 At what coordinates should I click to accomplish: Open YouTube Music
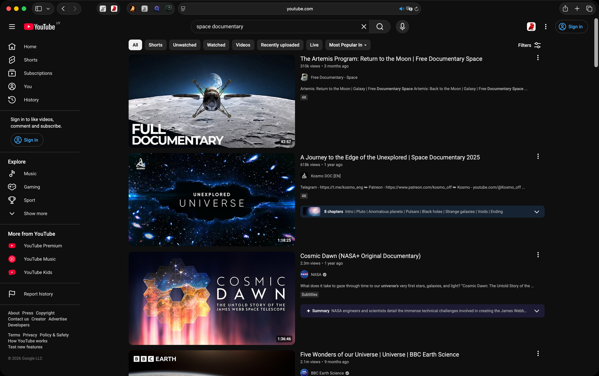point(40,259)
